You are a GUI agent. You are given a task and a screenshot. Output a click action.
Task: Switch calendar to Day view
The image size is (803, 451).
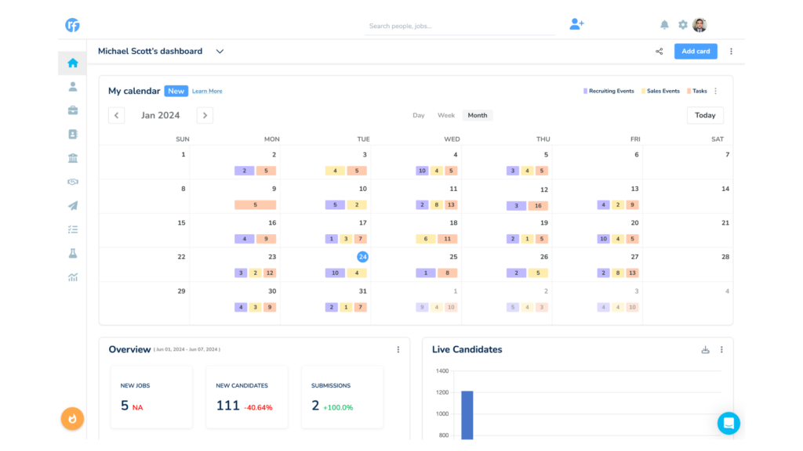419,115
